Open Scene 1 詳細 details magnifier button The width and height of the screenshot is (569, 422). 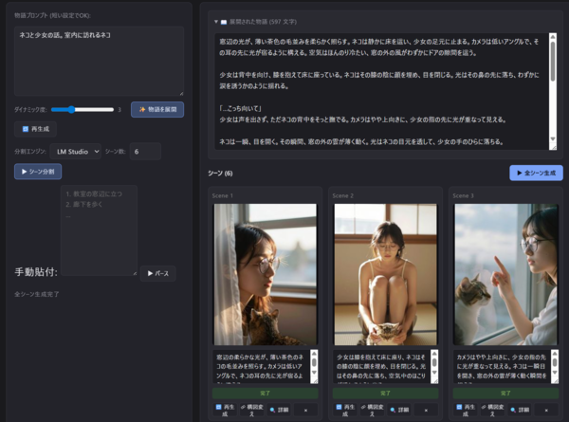[x=279, y=410]
